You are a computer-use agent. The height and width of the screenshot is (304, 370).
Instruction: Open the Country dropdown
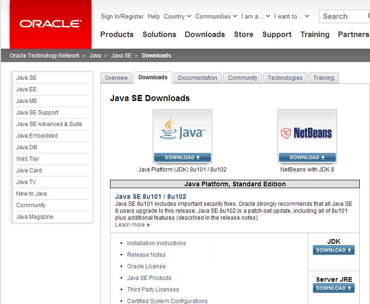tap(177, 17)
